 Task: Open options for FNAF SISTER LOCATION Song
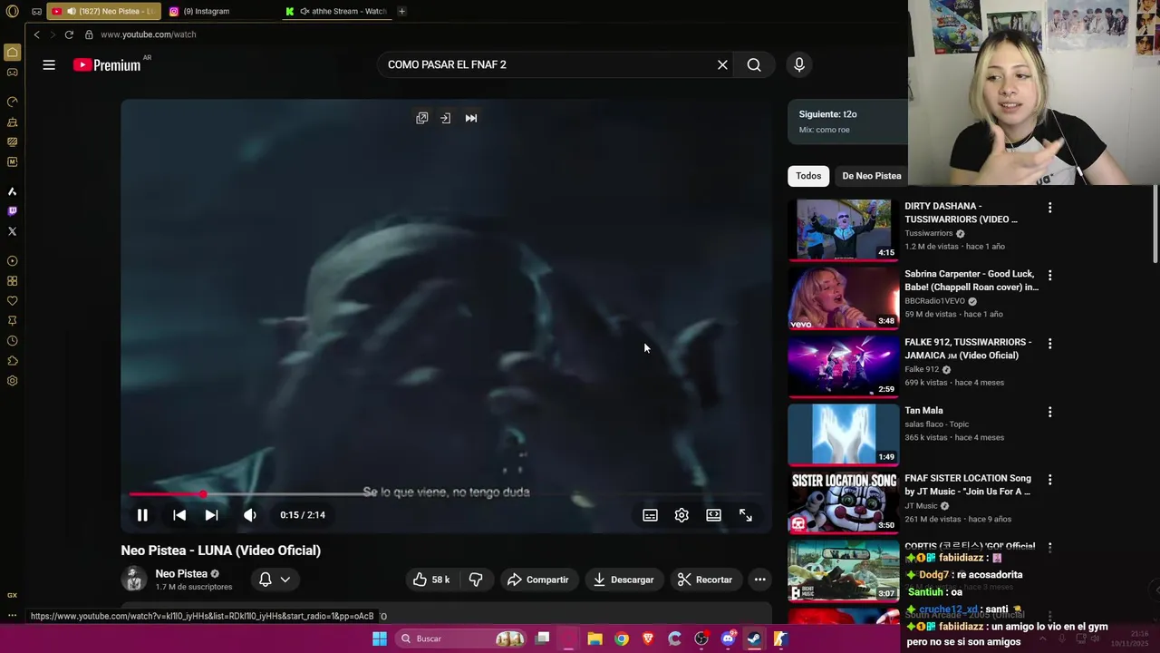tap(1049, 480)
